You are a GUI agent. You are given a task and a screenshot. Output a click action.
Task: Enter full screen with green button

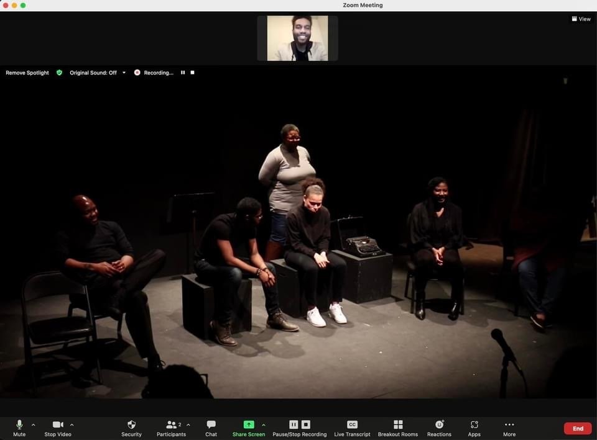coord(23,6)
